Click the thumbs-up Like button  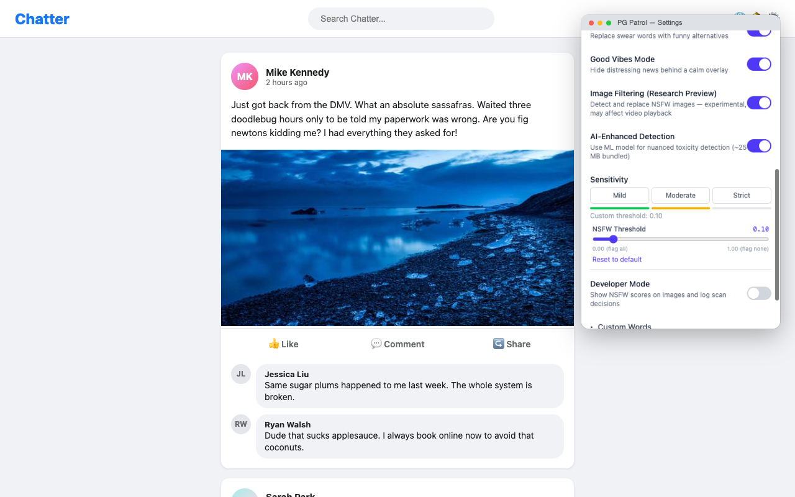pos(283,344)
